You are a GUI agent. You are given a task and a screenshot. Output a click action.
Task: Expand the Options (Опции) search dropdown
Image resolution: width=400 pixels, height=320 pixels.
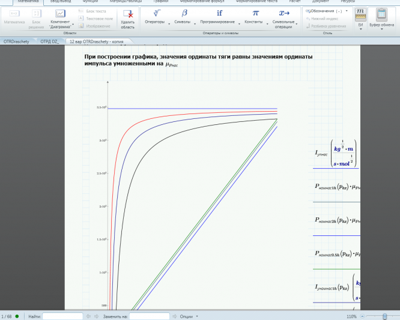(x=189, y=316)
